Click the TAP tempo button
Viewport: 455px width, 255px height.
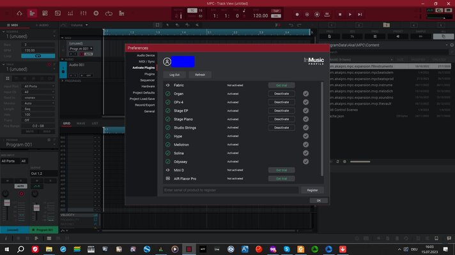[275, 11]
